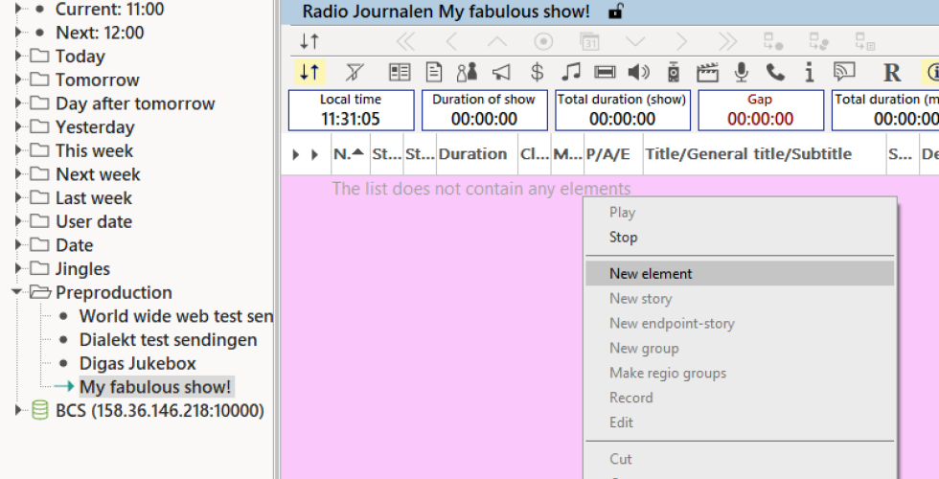Toggle the crossed-out filter funnel icon
939x479 pixels.
[355, 72]
